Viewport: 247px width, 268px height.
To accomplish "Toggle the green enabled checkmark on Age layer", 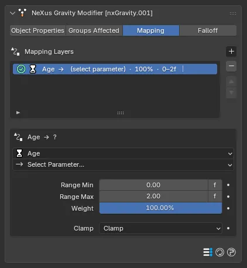I will [x=21, y=69].
